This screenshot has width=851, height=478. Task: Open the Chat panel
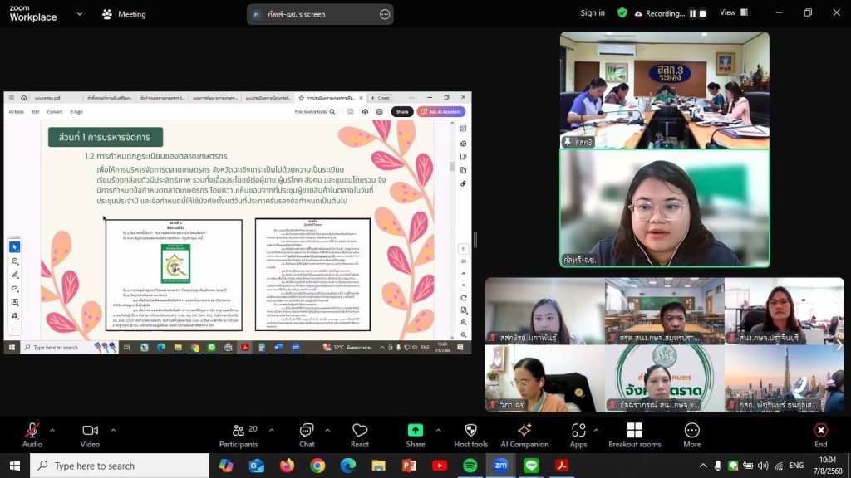coord(307,431)
